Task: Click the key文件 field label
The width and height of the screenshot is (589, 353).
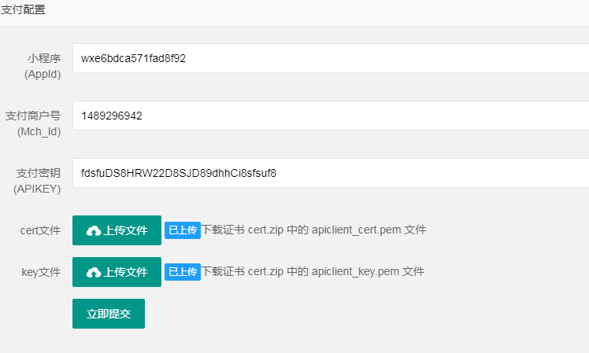Action: click(41, 272)
